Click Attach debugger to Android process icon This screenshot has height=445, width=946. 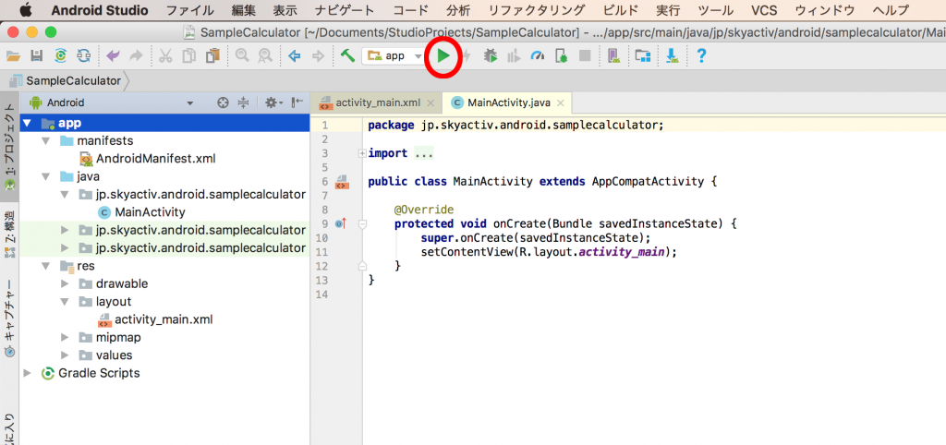click(561, 56)
